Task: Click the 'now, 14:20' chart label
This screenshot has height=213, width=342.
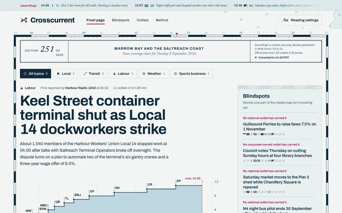Action: tap(193, 179)
